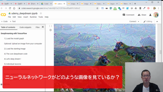
Task: Go to 2) Load the starting image
Action: (x=15, y=49)
